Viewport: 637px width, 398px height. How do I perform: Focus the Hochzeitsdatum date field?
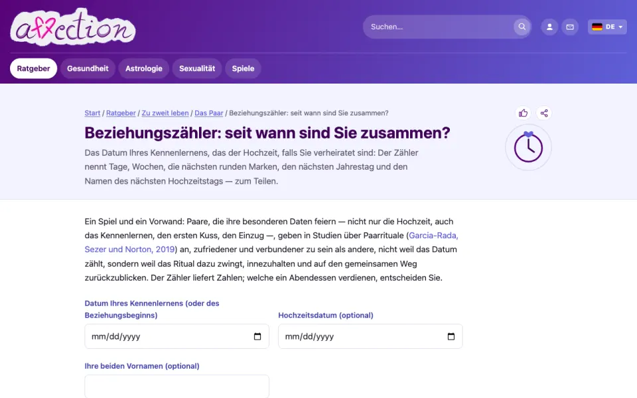point(370,336)
